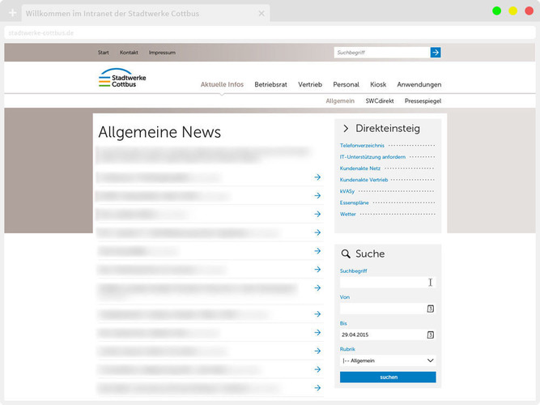Open the Von date calendar icon
540x405 pixels.
(431, 309)
